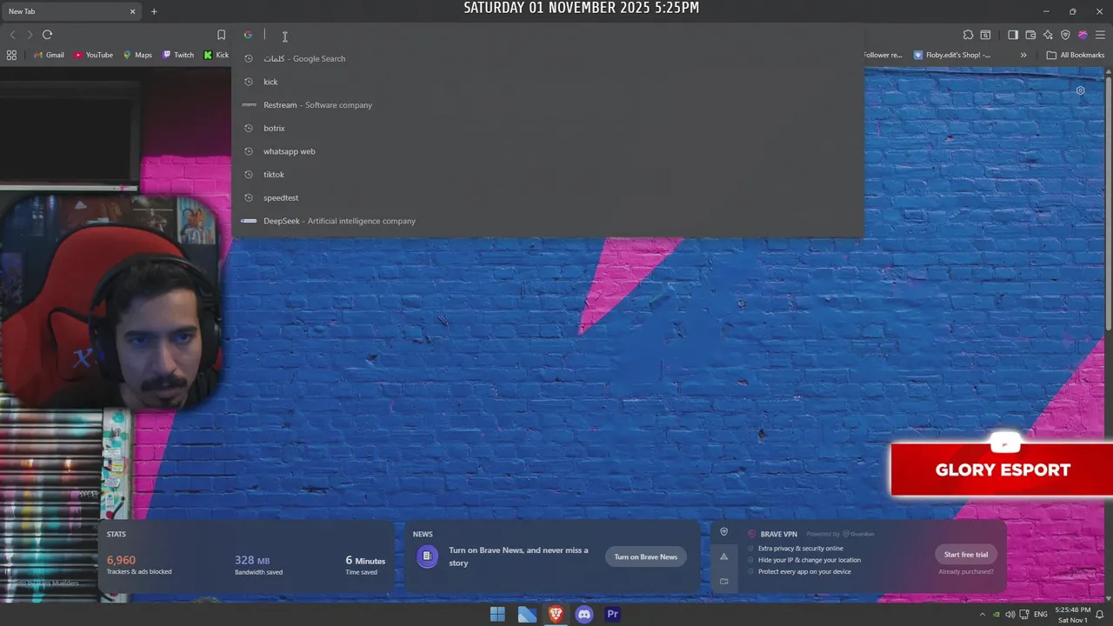Open the tab search icon in toolbar
This screenshot has height=626, width=1113.
(985, 35)
